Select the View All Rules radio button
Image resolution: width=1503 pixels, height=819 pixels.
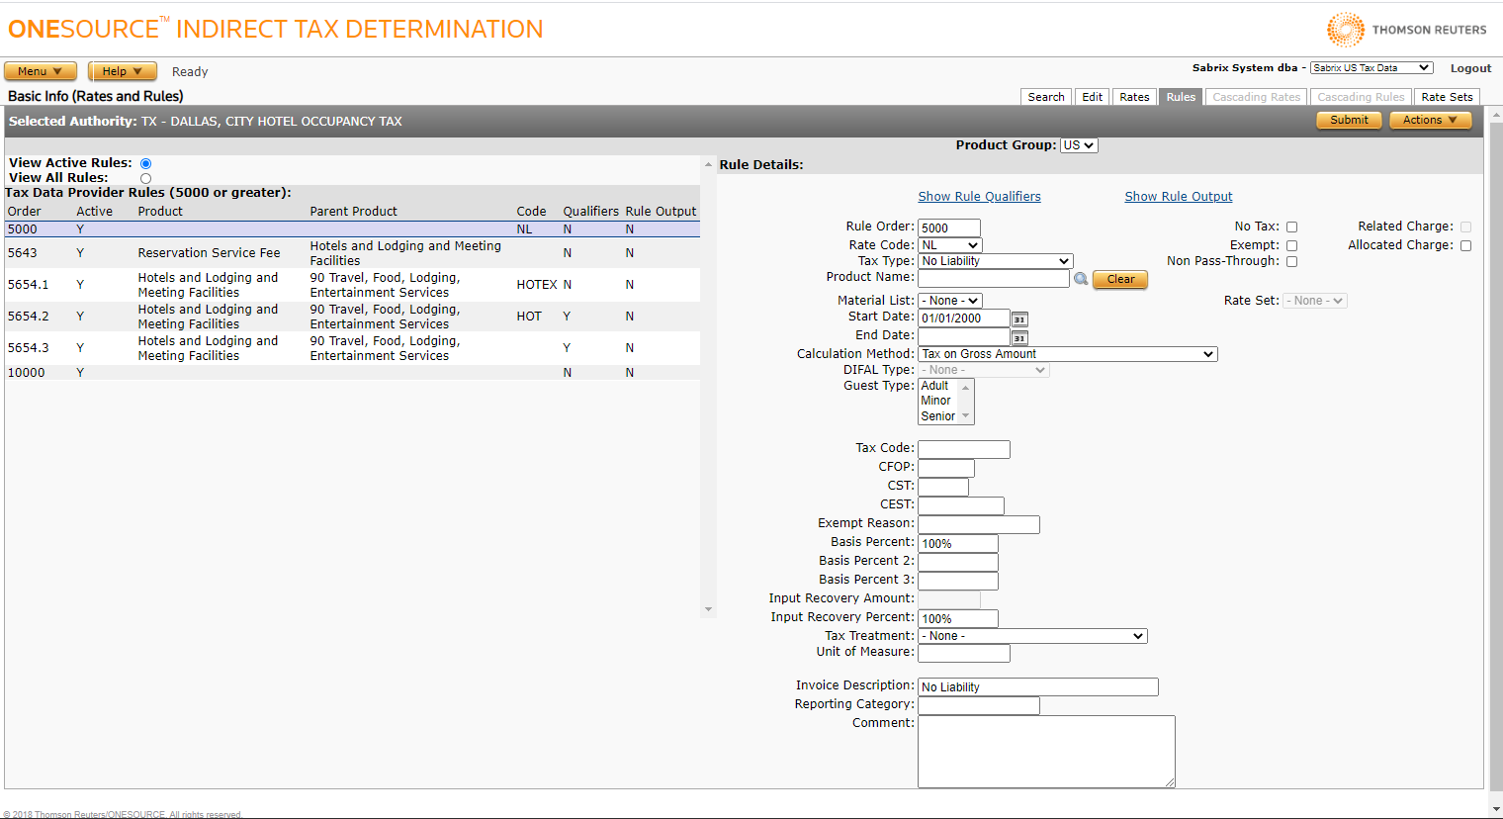coord(145,179)
